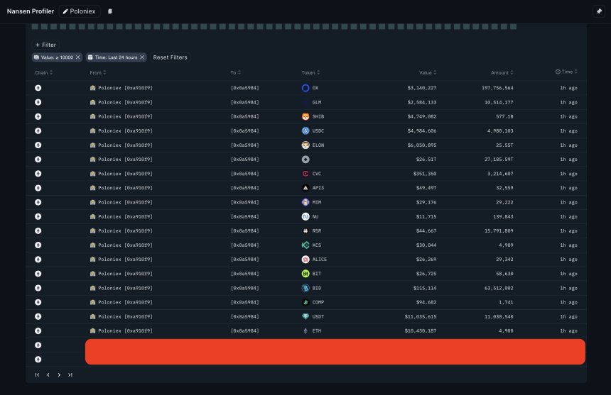
Task: Sort table by To column
Action: click(x=235, y=73)
